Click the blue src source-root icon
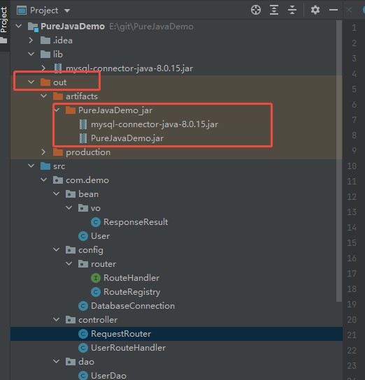The height and width of the screenshot is (380, 365). pyautogui.click(x=45, y=166)
